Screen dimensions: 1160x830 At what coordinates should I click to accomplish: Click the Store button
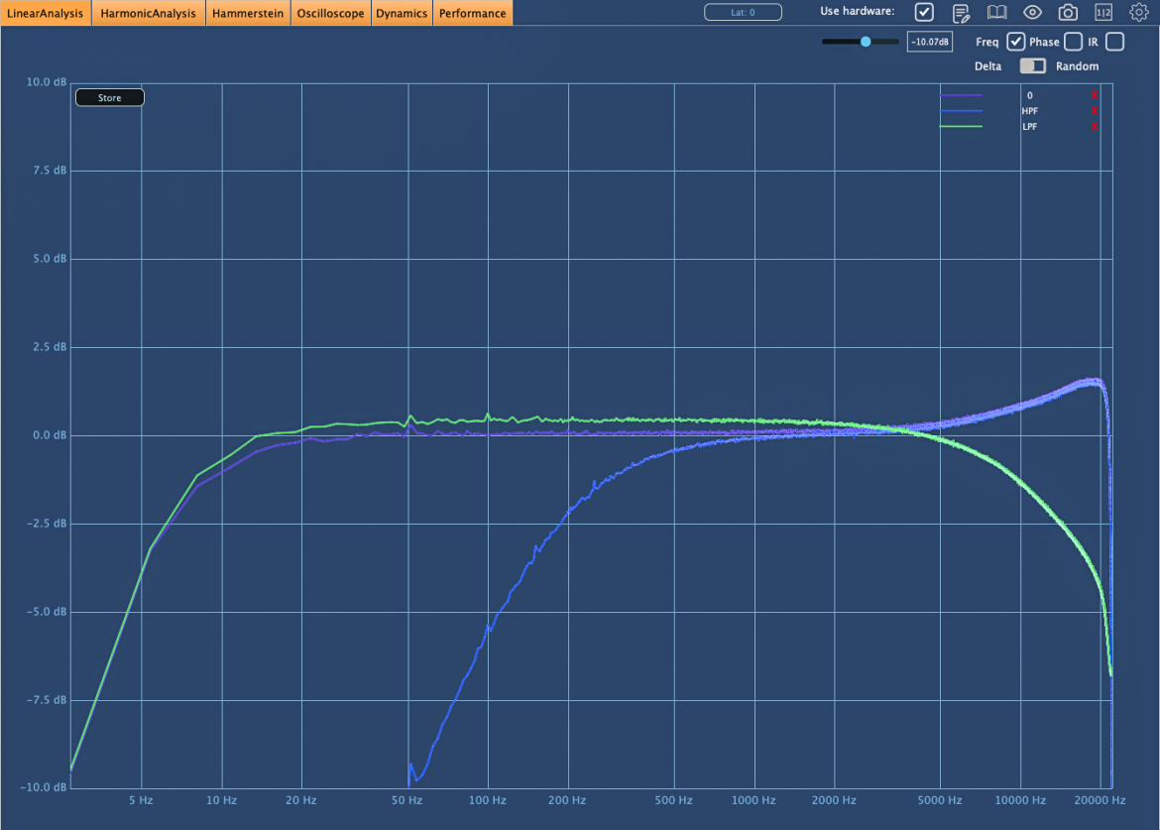pyautogui.click(x=109, y=97)
